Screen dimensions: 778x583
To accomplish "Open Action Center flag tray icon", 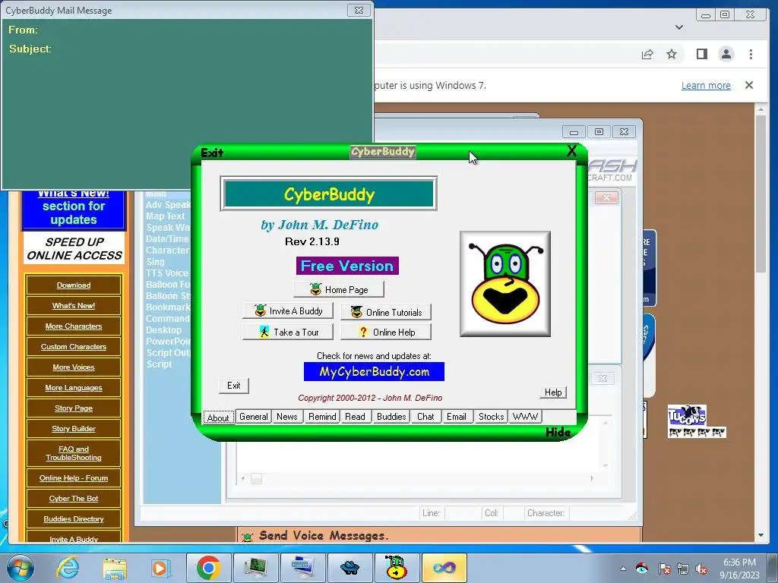I will point(664,569).
